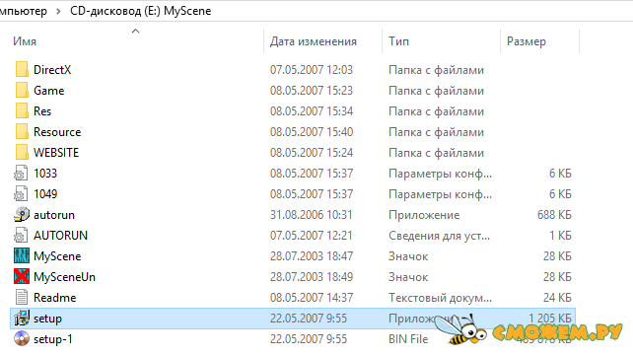Click date 08.05.2007 15:40 in Resource row
This screenshot has width=633, height=356.
click(312, 132)
